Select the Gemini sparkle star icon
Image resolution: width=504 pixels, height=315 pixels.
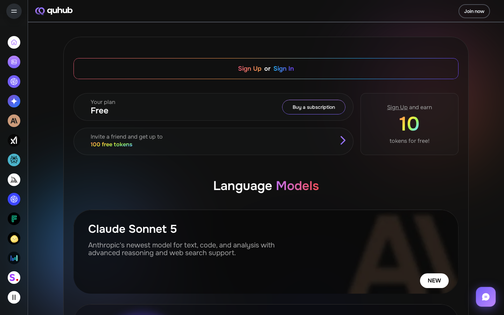click(14, 101)
